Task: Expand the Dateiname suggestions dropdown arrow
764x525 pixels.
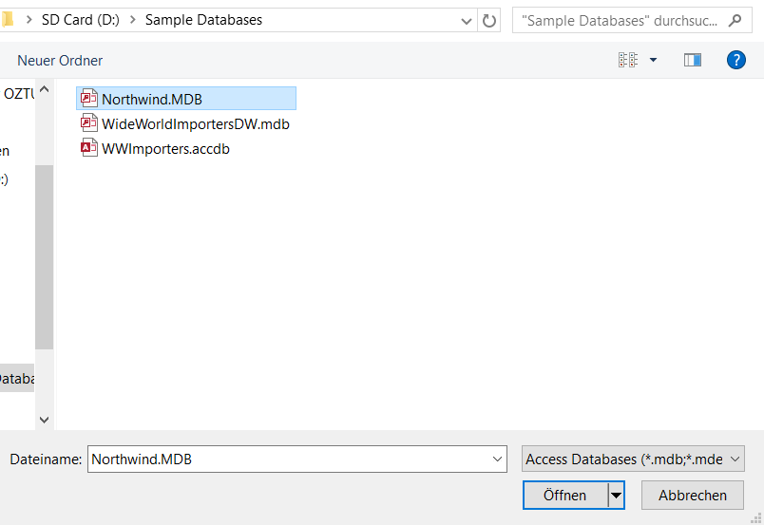Action: (x=498, y=459)
